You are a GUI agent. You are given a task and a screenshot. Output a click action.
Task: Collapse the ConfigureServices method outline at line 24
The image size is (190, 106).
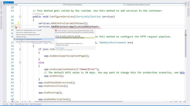click(20, 17)
